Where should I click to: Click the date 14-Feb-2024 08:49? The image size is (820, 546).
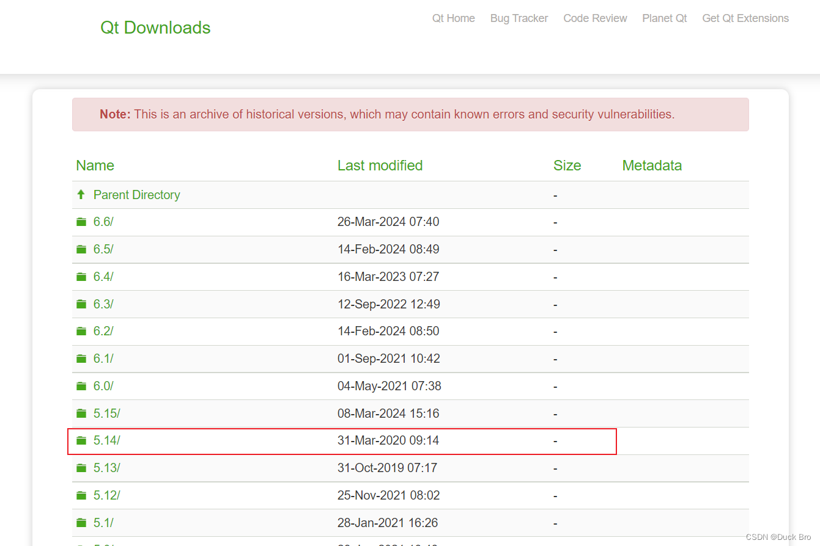point(388,249)
